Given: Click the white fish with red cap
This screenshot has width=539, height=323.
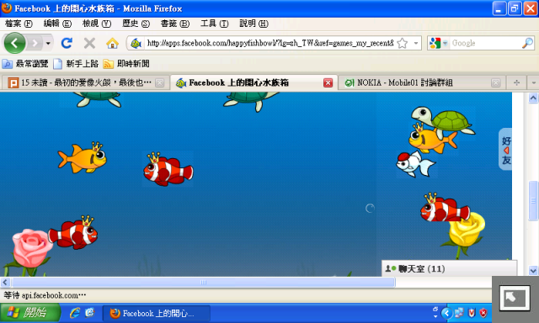Looking at the screenshot, I should tap(415, 164).
